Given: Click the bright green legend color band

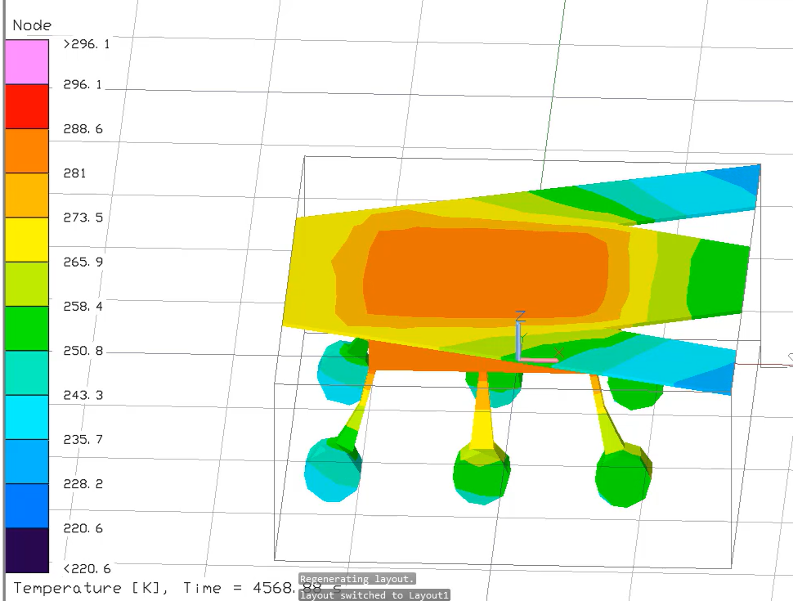Looking at the screenshot, I should coord(27,328).
